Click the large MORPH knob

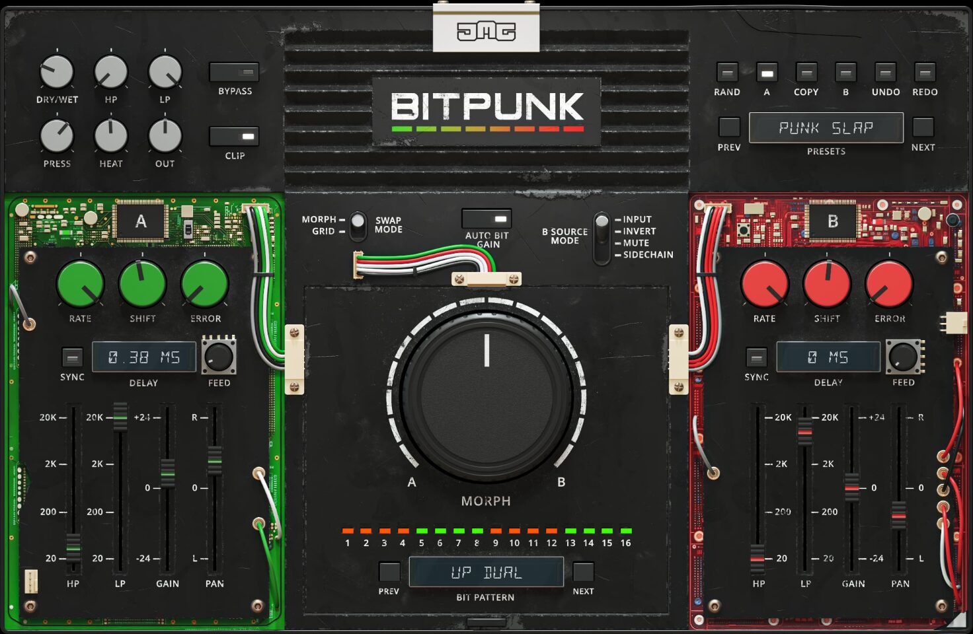point(486,396)
